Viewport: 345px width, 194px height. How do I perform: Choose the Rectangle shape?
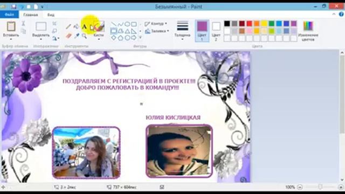(134, 24)
